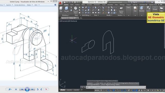Switch to the Model layout tab
Image resolution: width=165 pixels, height=93 pixels.
pyautogui.click(x=63, y=90)
